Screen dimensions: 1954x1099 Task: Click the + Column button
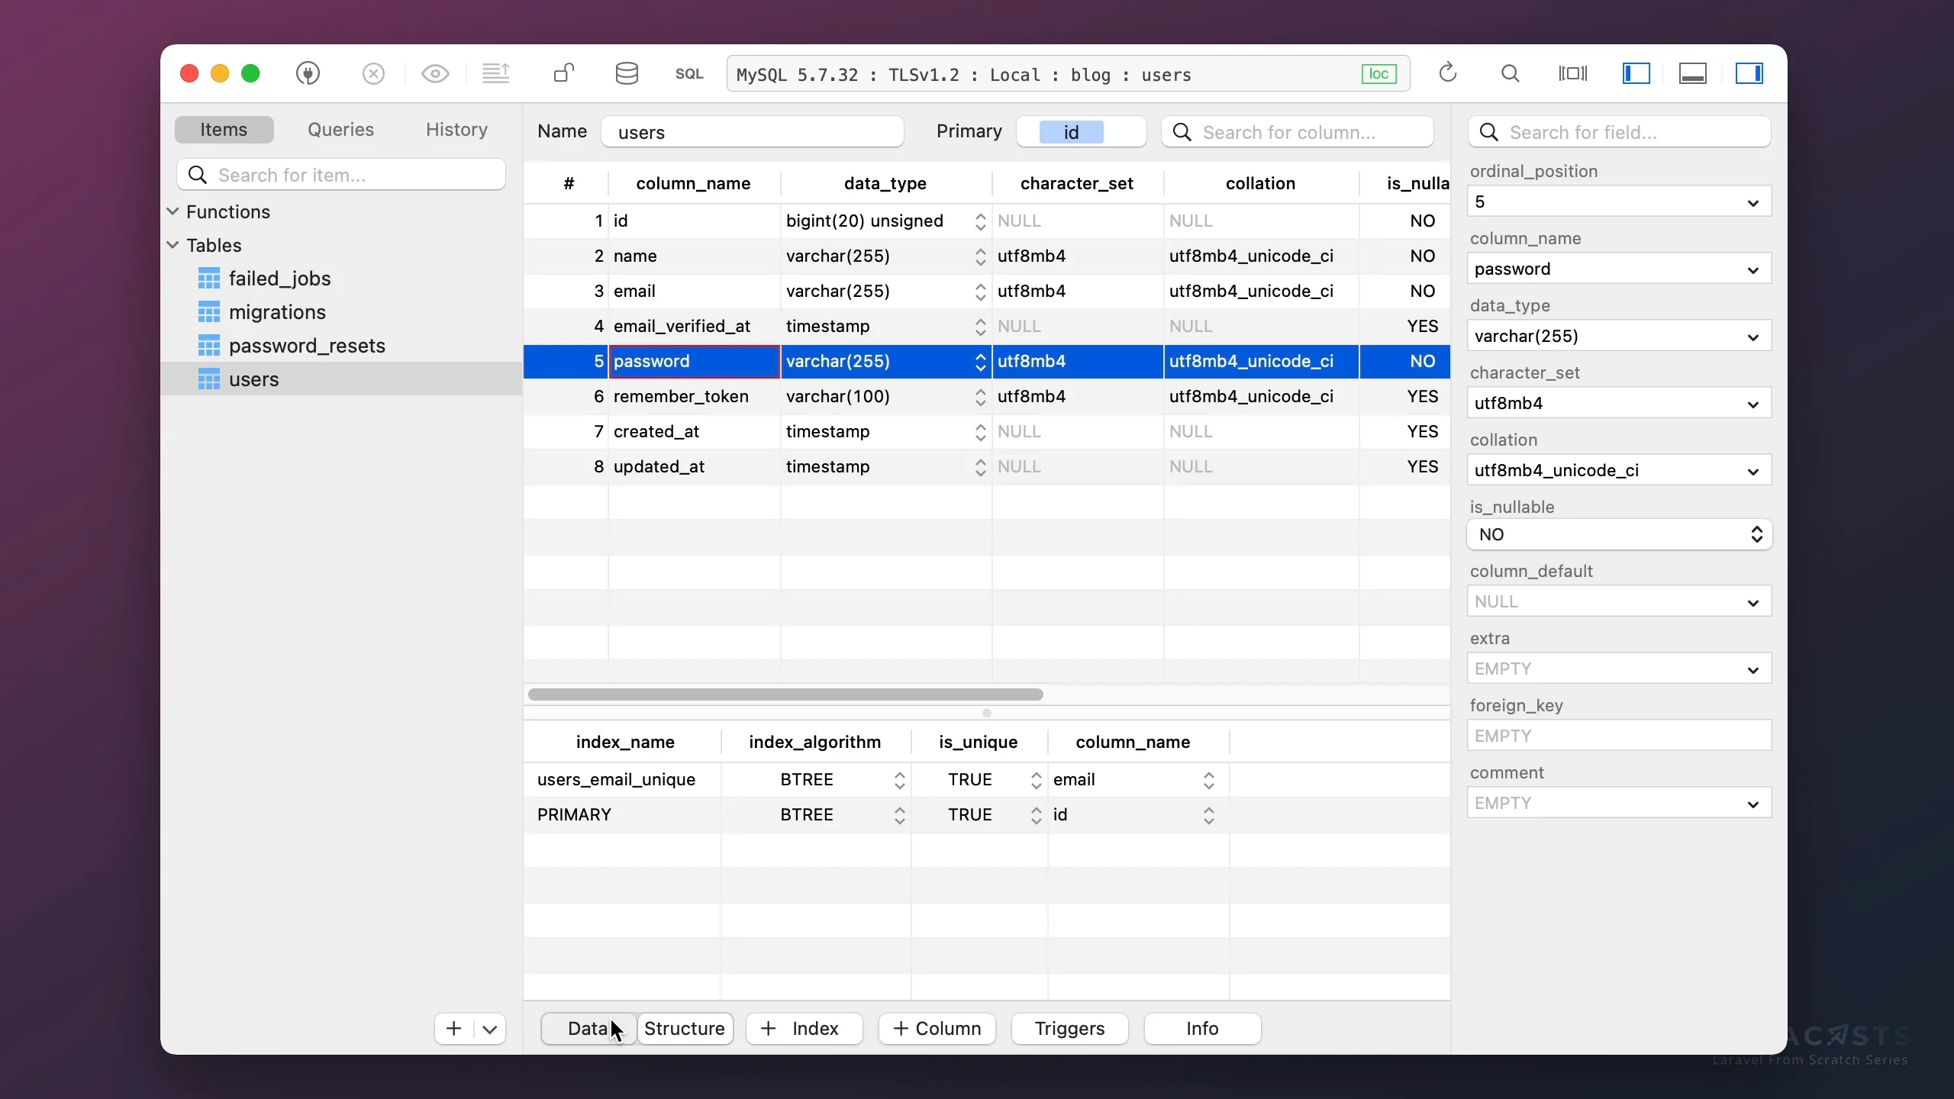937,1028
